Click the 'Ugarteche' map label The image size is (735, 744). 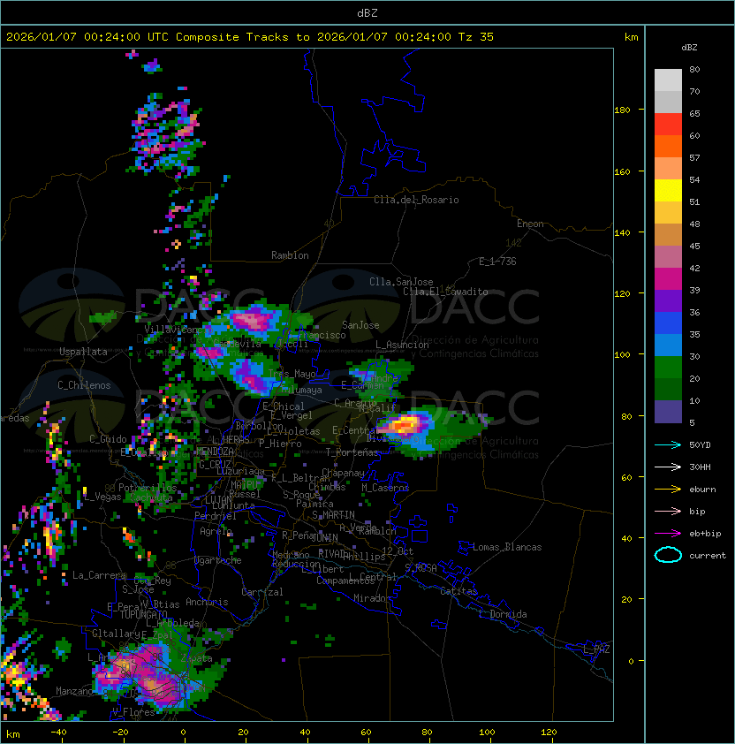pyautogui.click(x=218, y=560)
